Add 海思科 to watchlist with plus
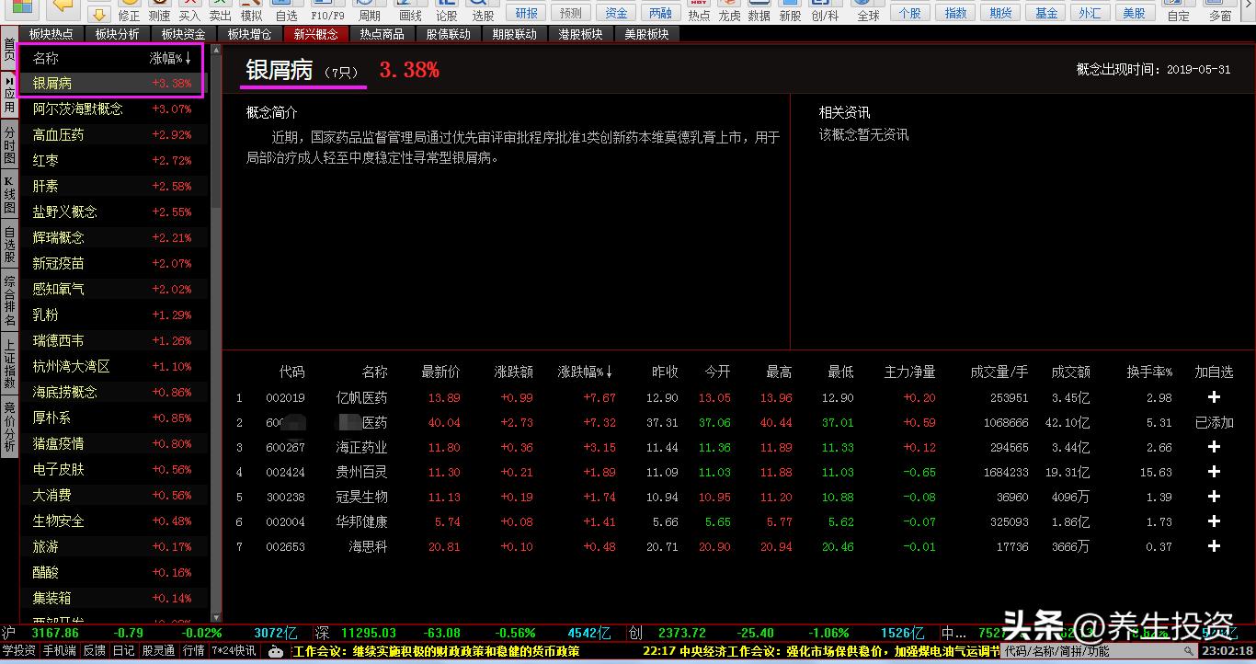The height and width of the screenshot is (664, 1256). [1214, 546]
